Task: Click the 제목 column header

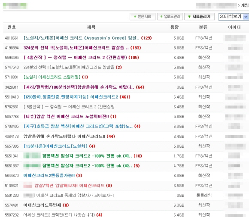Action: (x=91, y=27)
